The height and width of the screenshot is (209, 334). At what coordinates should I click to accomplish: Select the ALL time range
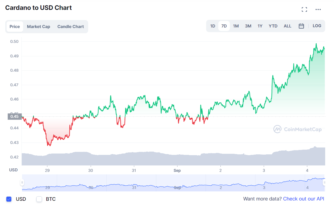click(287, 26)
